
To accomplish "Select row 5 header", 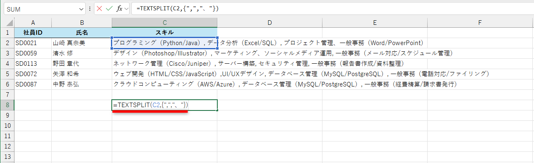I will click(7, 74).
